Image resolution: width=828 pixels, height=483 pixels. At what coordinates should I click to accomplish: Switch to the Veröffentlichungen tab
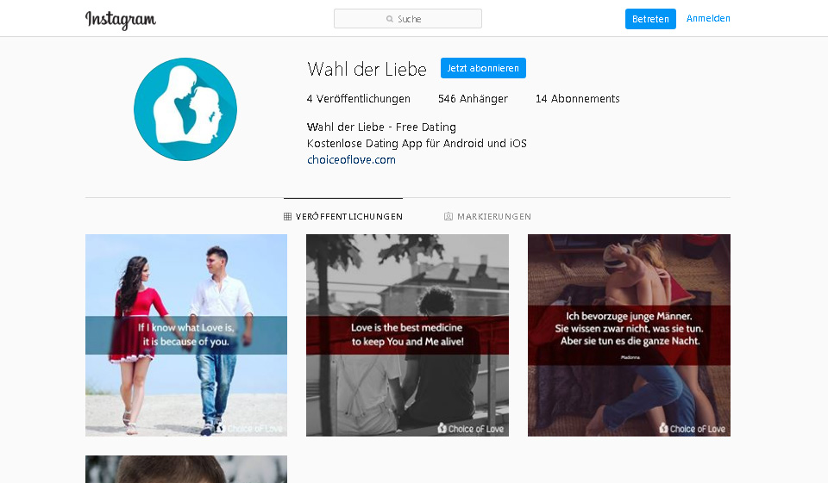[348, 217]
